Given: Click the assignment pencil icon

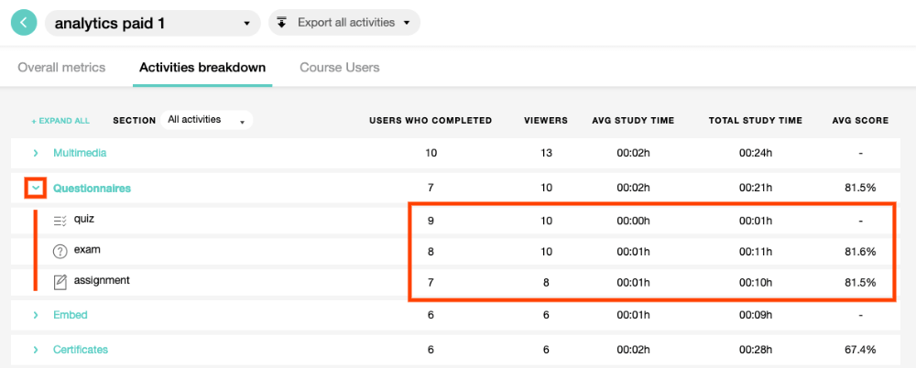Looking at the screenshot, I should click(x=60, y=281).
